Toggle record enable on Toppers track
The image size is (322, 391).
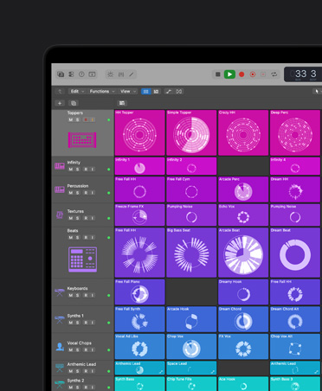86,119
